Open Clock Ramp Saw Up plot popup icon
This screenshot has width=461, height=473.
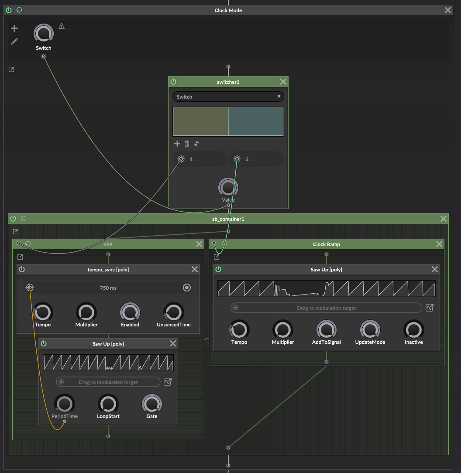tap(430, 308)
